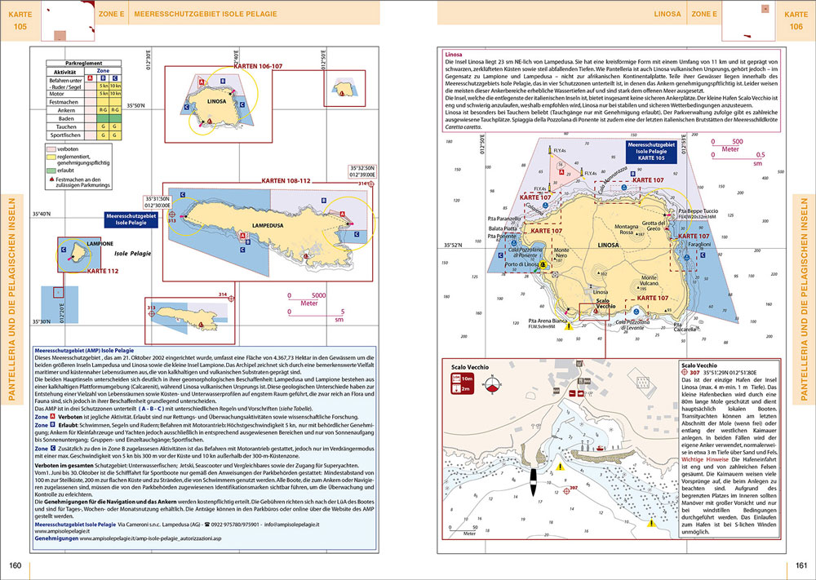816x580 pixels.
Task: Click the info@ampisolepelagie.it email address
Action: coord(292,525)
